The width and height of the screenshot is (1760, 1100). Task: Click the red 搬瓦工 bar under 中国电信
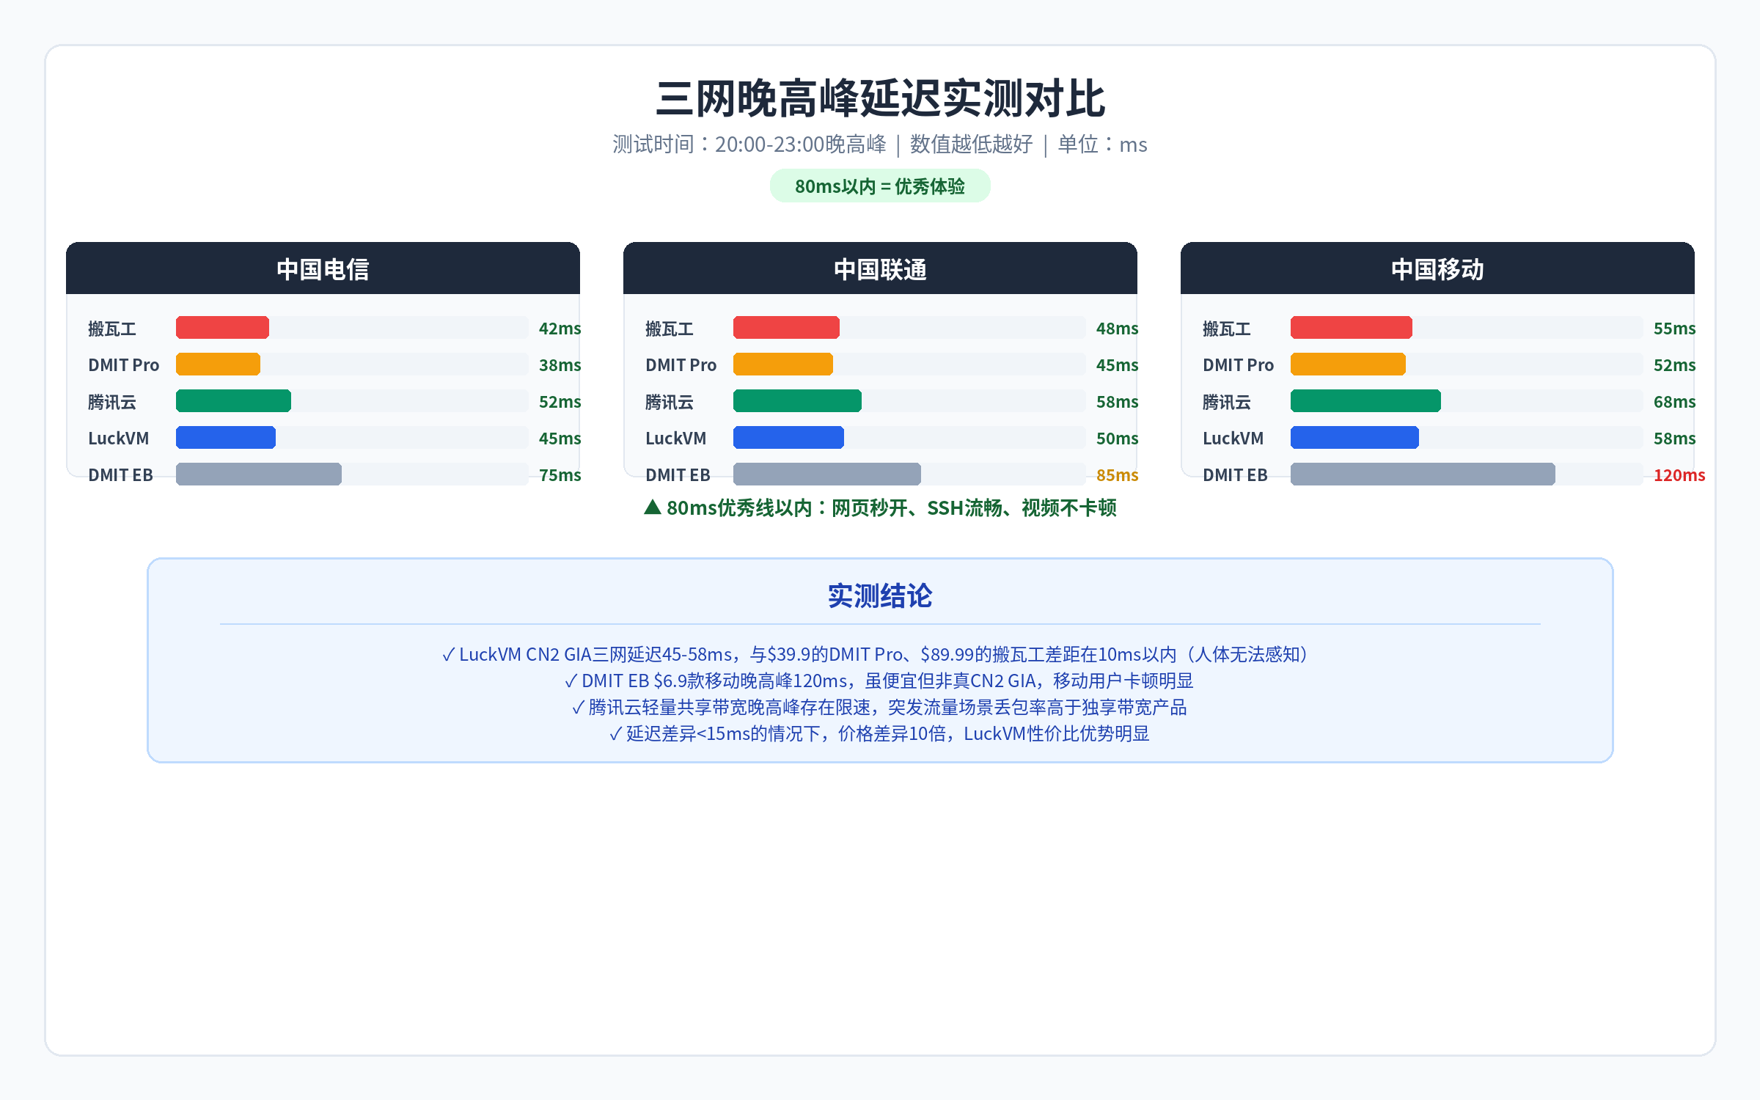point(222,328)
